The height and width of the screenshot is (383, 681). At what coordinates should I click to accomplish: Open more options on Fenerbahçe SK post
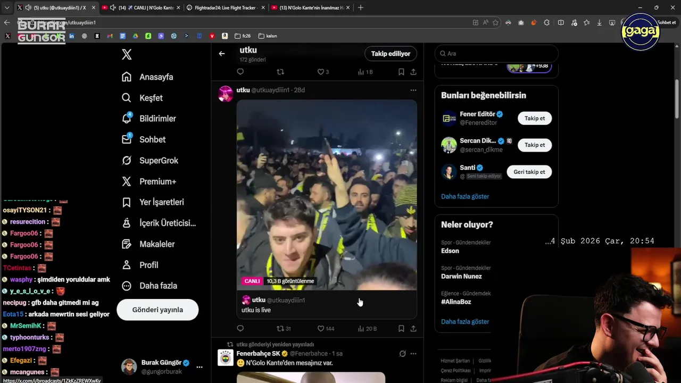tap(413, 354)
